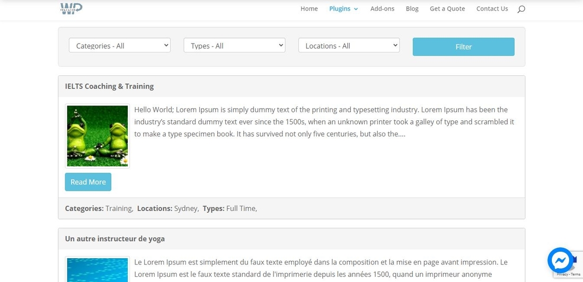
Task: Expand the Plugins chevron arrow
Action: tap(356, 10)
